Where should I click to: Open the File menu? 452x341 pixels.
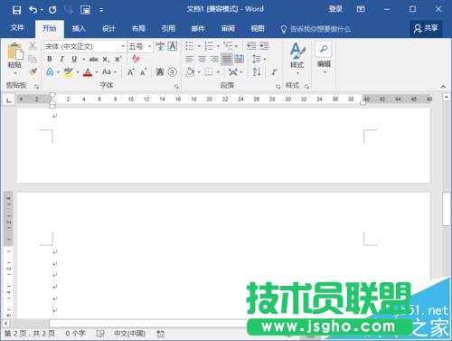(17, 28)
